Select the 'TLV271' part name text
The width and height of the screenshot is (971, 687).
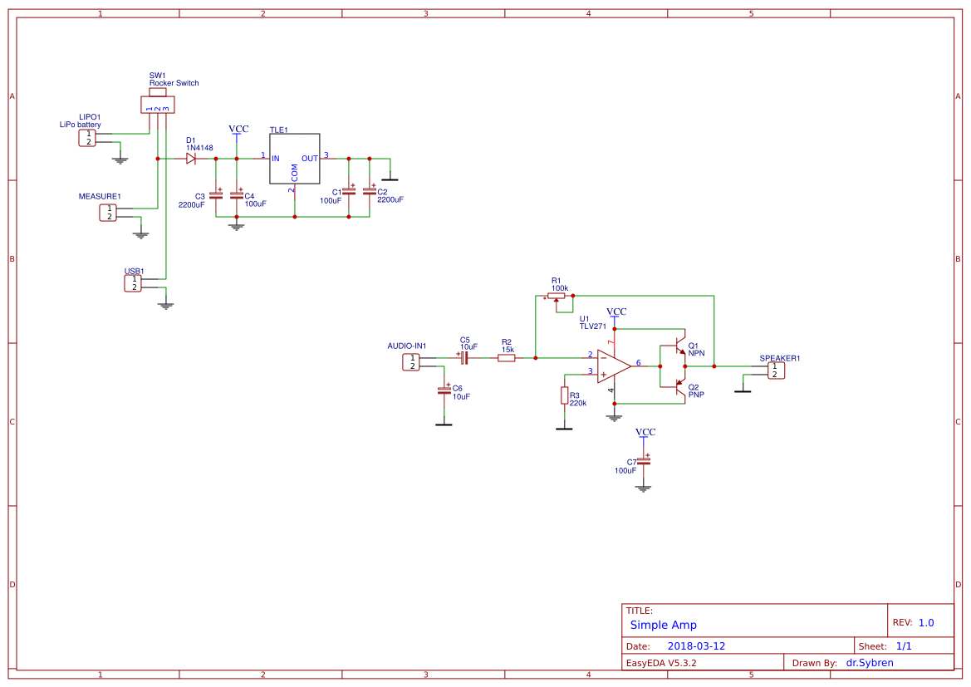tap(592, 326)
